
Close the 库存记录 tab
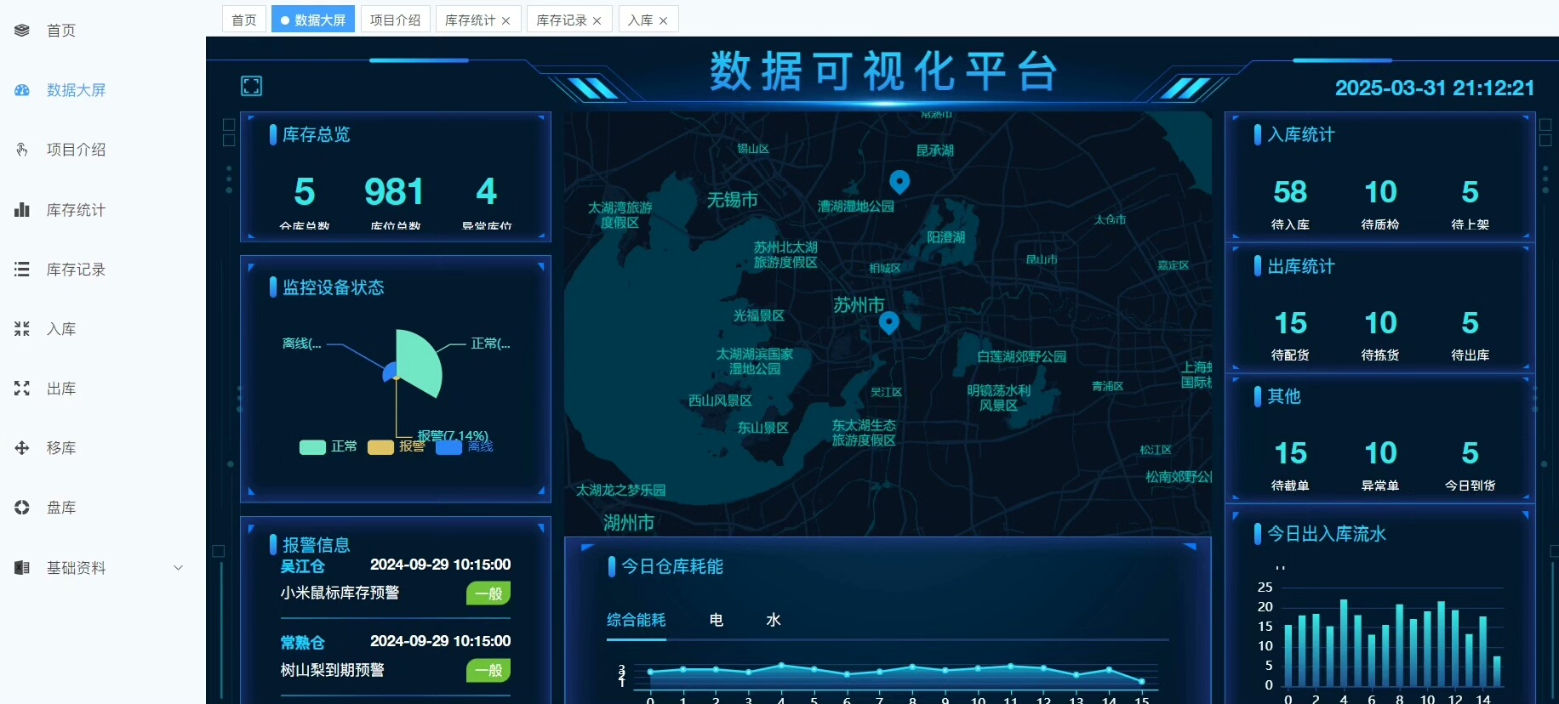[597, 20]
